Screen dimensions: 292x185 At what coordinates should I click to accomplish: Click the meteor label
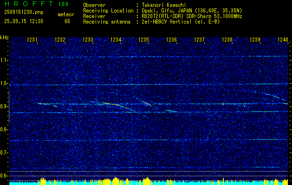[66, 14]
